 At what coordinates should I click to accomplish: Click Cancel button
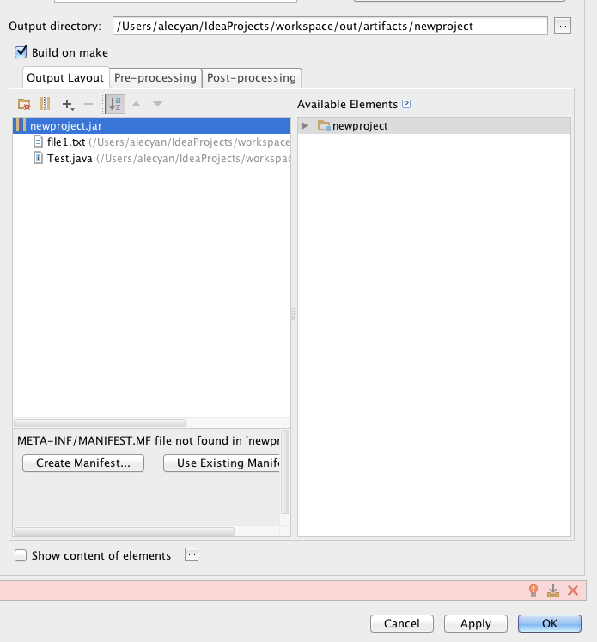pos(401,624)
